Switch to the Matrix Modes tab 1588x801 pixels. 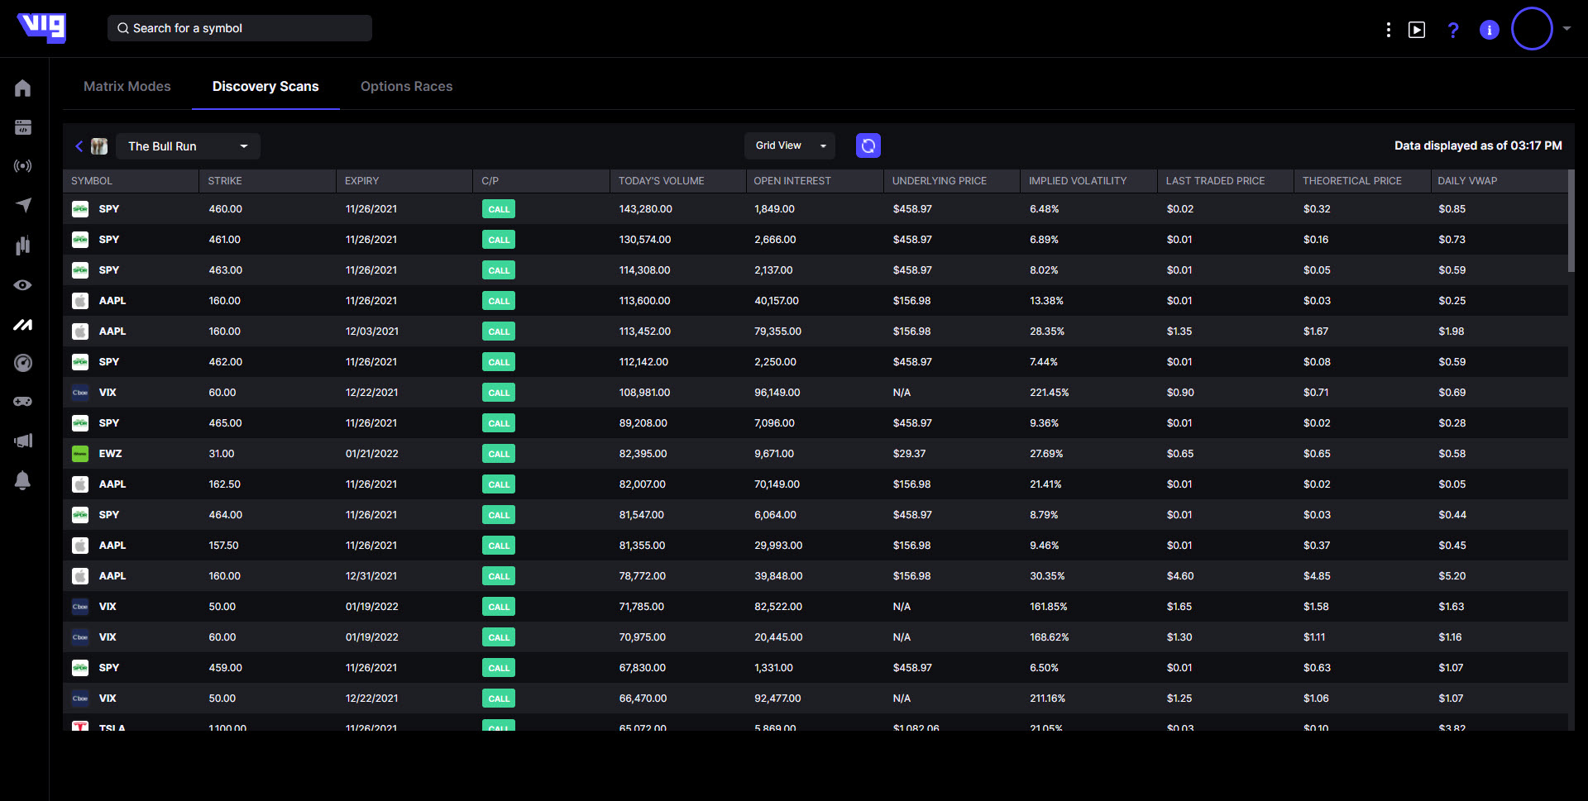pyautogui.click(x=127, y=86)
